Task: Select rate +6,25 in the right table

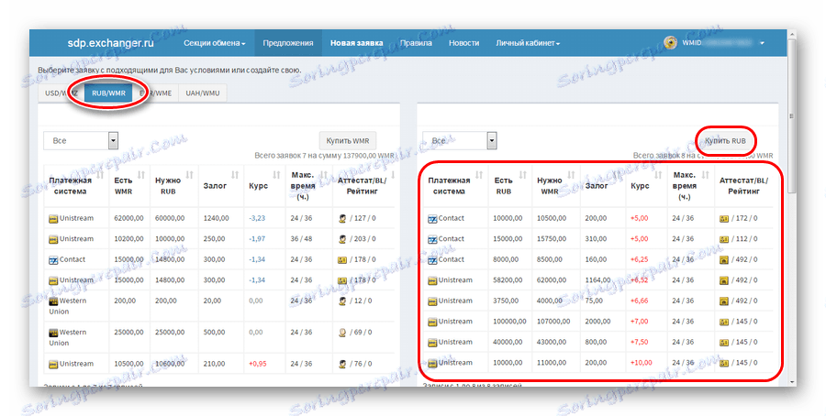Action: 640,260
